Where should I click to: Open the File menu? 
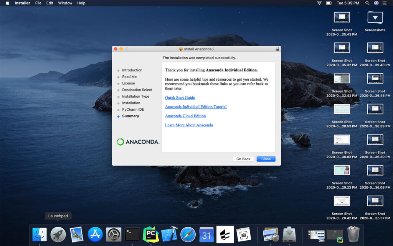click(38, 3)
